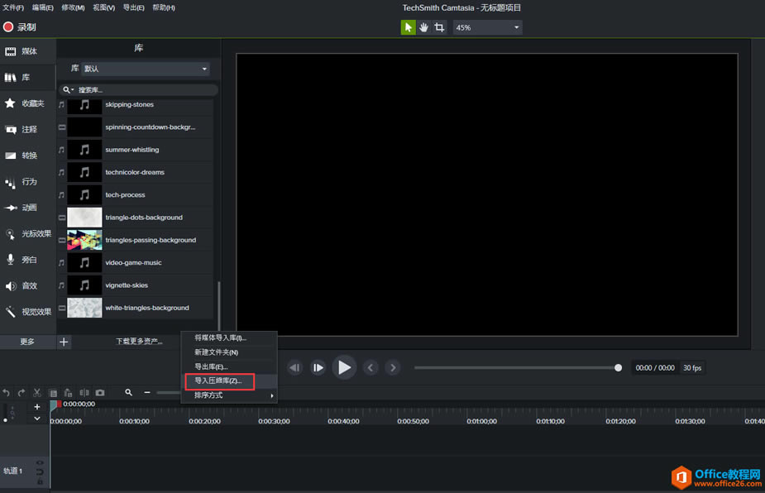Choose 导出库(E) from context menu

[x=229, y=366]
